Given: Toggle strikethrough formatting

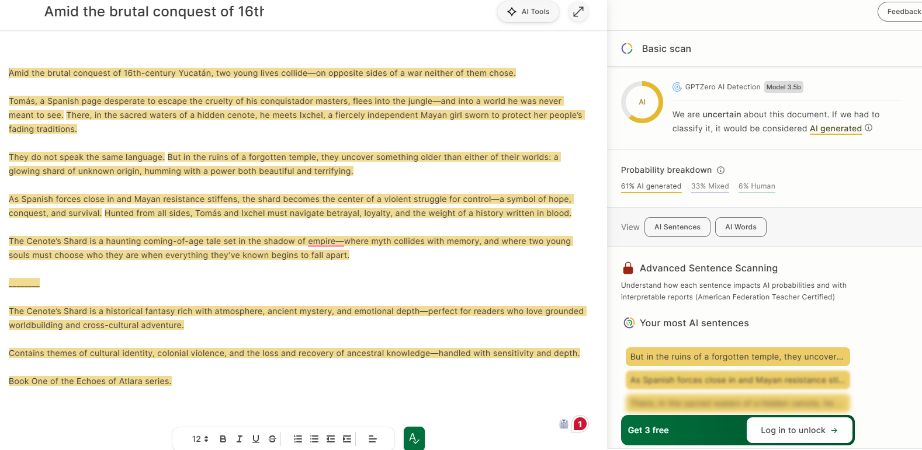Looking at the screenshot, I should pos(272,439).
